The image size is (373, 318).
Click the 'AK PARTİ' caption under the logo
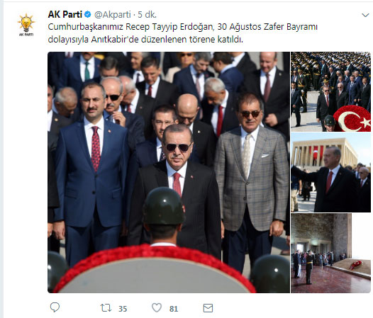coord(26,35)
